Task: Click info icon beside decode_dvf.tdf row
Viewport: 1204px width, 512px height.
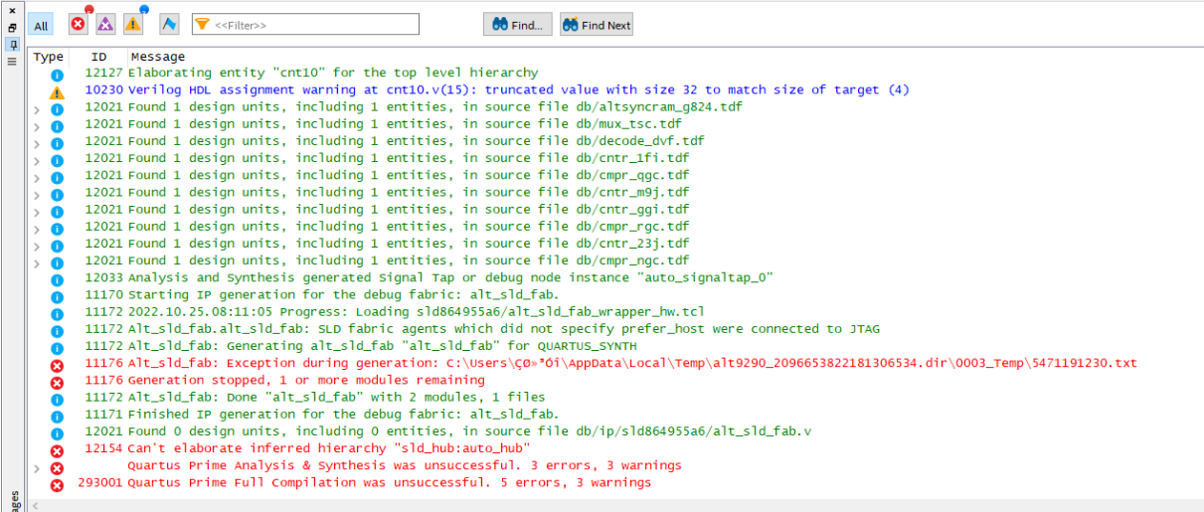Action: (57, 142)
